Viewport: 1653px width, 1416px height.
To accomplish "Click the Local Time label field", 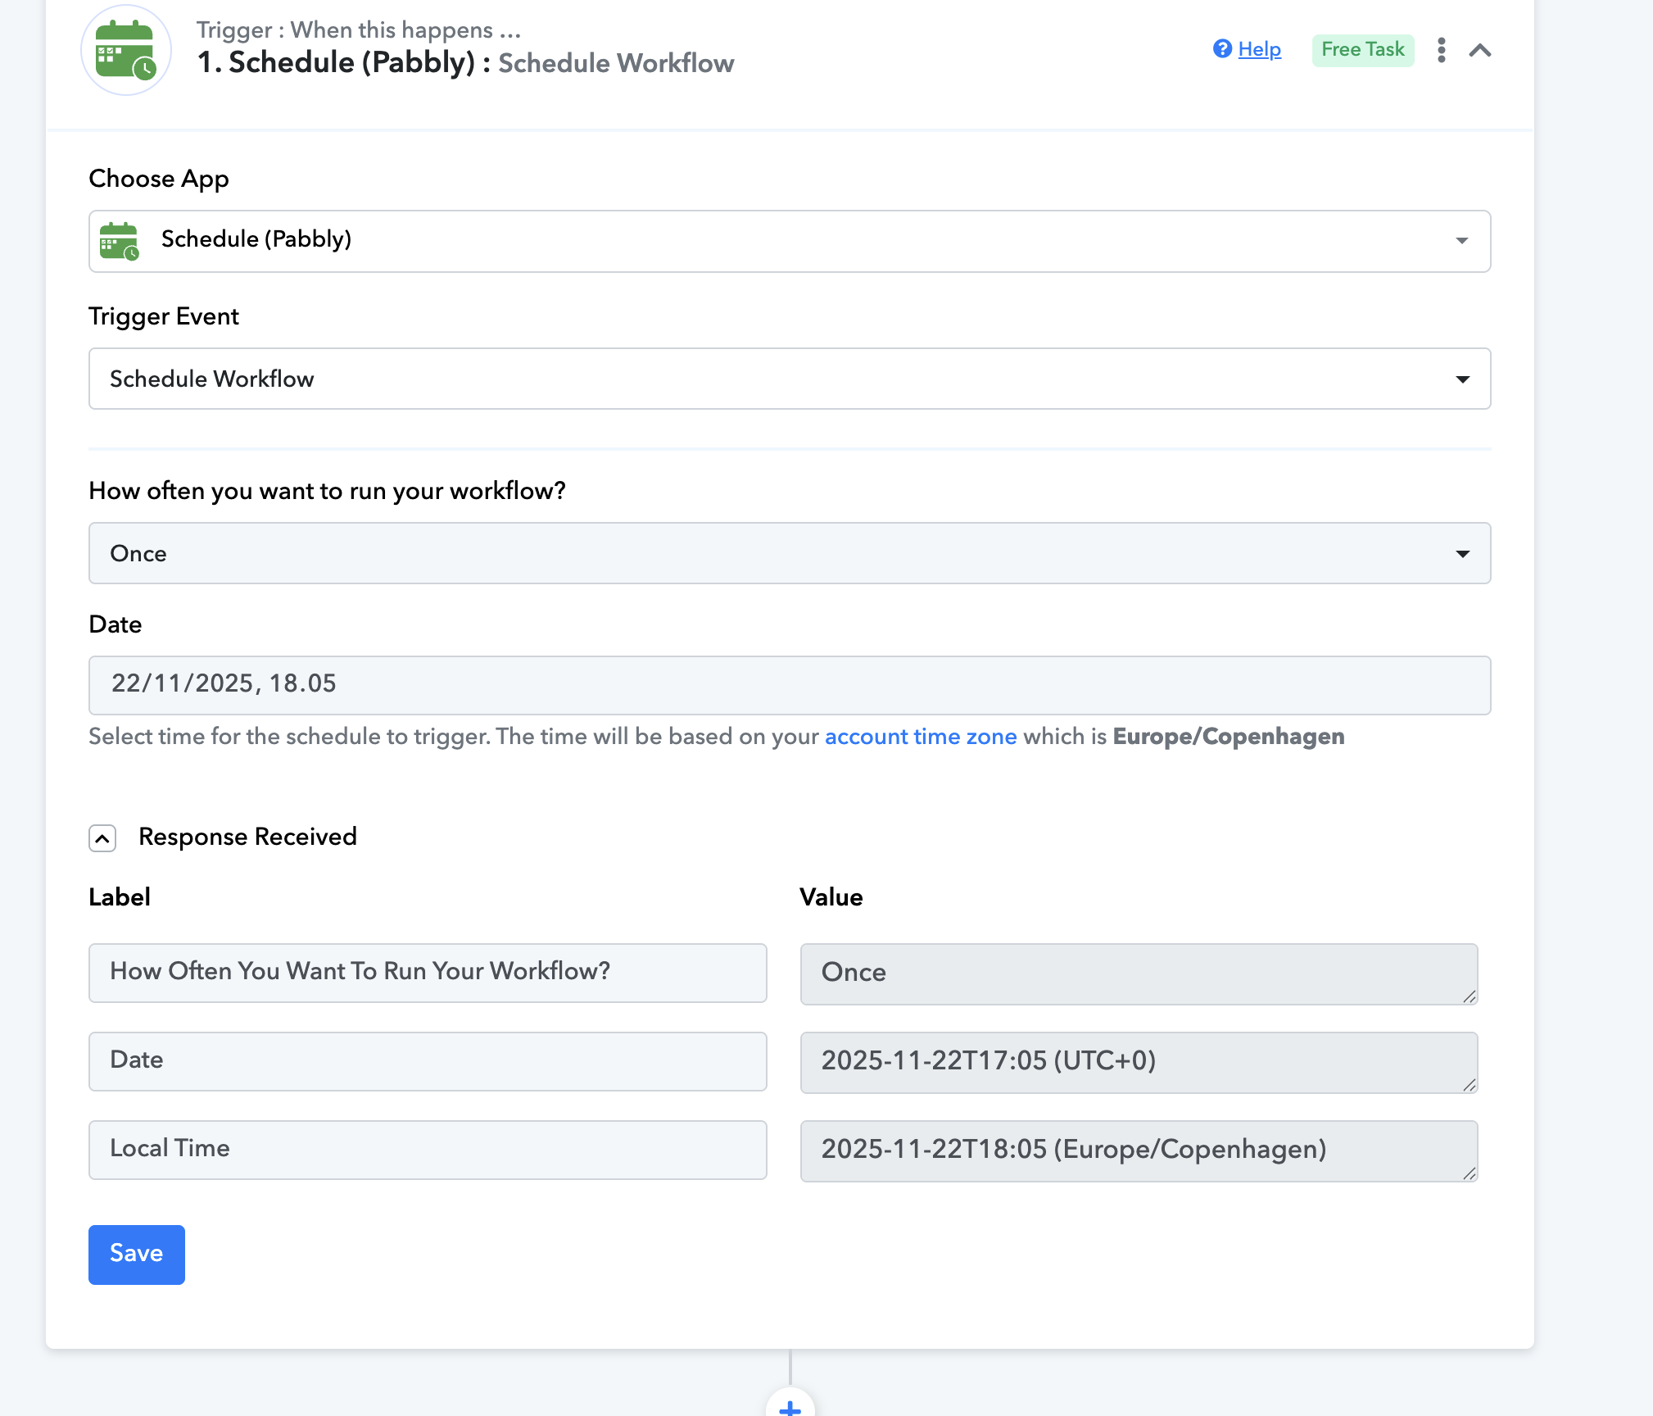I will coord(427,1149).
